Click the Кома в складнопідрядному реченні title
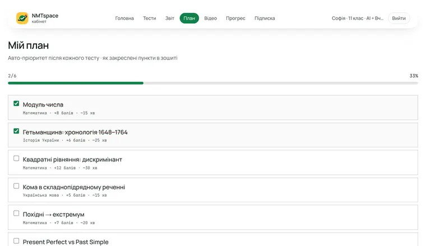 pos(74,187)
